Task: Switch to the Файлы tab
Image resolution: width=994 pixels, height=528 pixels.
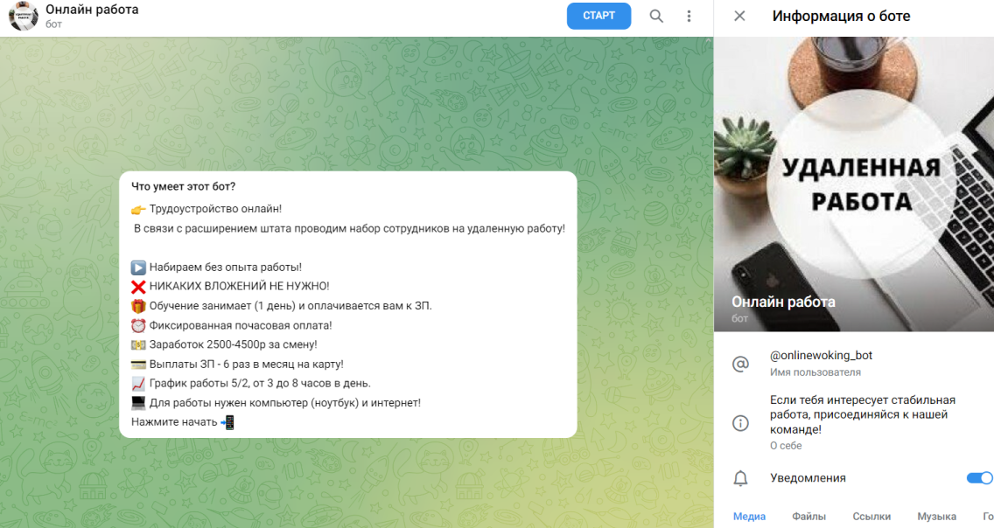Action: pyautogui.click(x=808, y=517)
